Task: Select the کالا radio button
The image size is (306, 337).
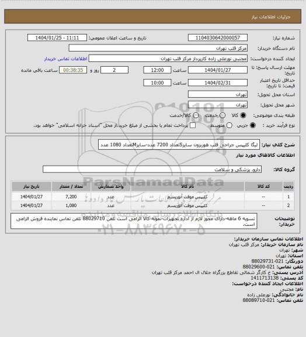Action: [243, 115]
